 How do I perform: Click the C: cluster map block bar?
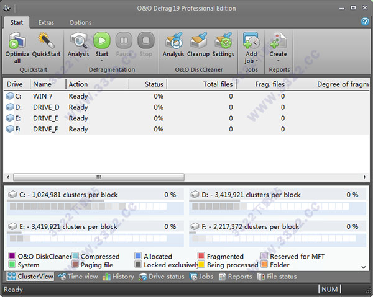point(88,206)
